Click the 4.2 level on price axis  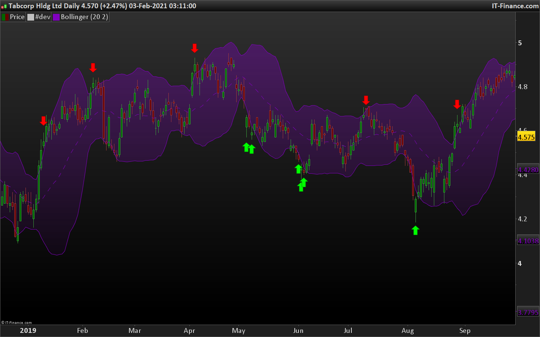(x=522, y=219)
